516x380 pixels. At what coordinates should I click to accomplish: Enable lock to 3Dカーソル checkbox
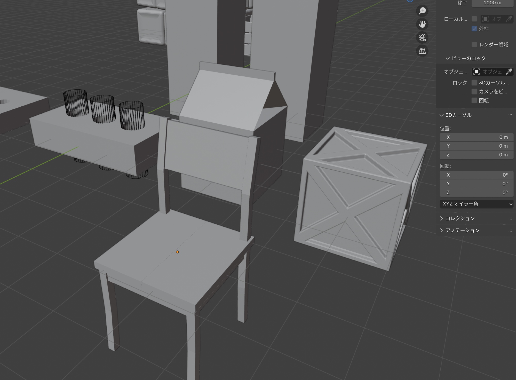[474, 83]
